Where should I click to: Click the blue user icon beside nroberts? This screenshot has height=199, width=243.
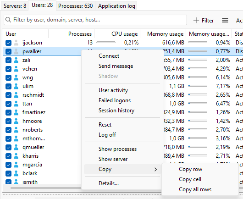coord(16,130)
